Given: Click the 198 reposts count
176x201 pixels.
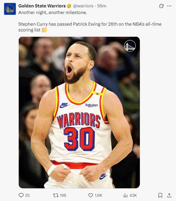Looking at the screenshot, I should (x=63, y=195).
